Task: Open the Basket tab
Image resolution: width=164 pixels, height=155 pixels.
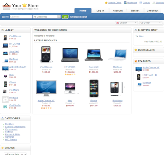Action: 135,11
